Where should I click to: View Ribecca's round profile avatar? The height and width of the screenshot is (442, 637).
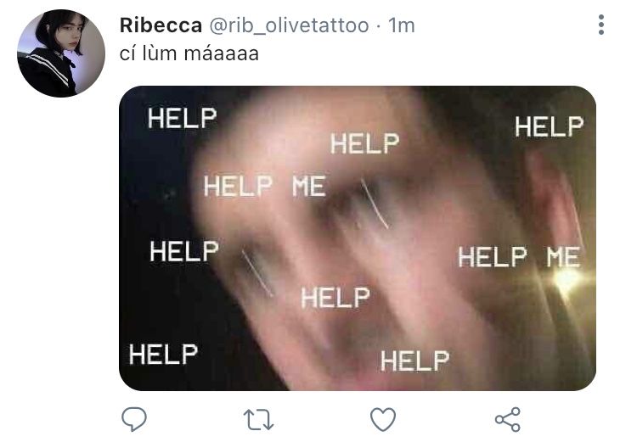click(61, 53)
